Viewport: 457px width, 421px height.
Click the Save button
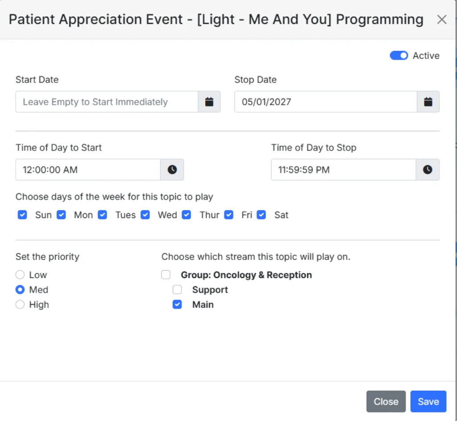428,401
